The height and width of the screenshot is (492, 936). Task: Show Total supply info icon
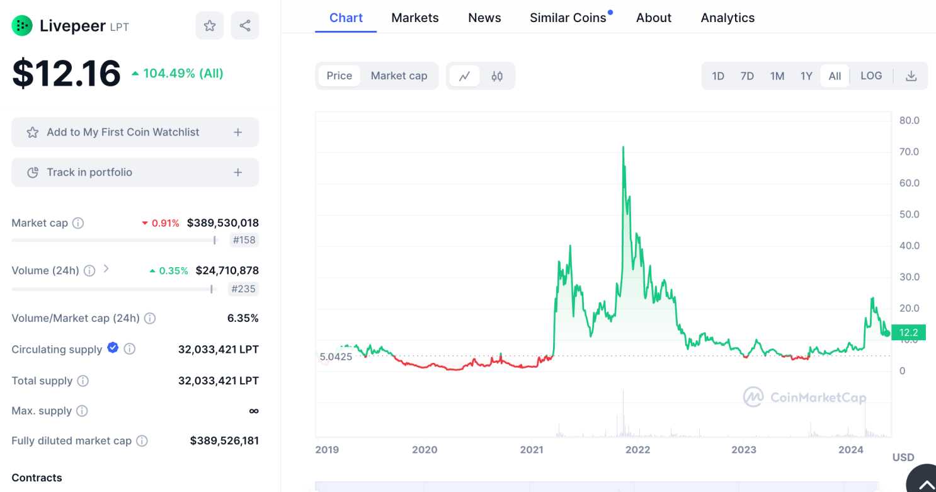click(83, 381)
